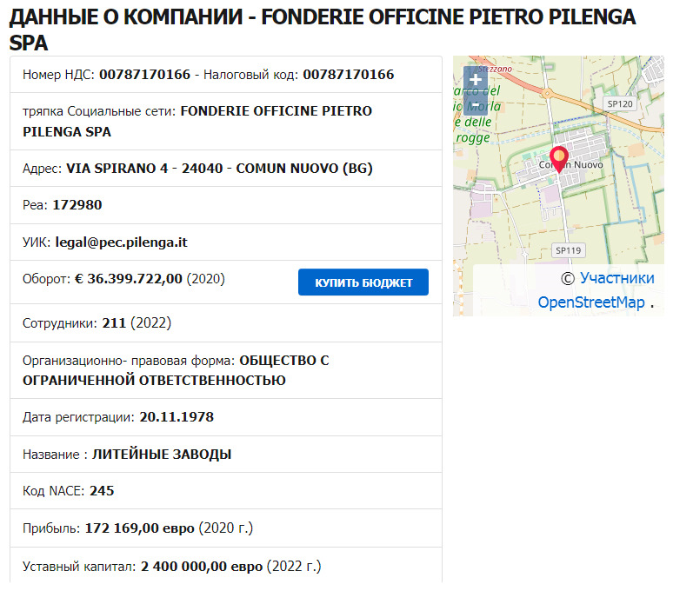Screen dimensions: 673x591
Task: Zoom out on the map
Action: pos(475,103)
